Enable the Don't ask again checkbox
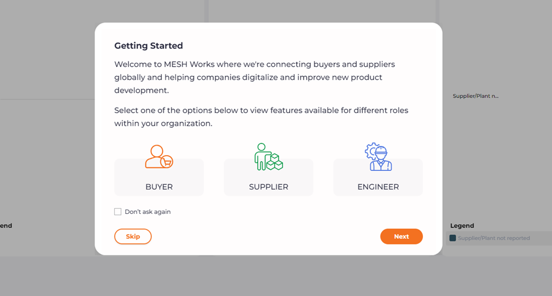The width and height of the screenshot is (552, 296). click(x=118, y=212)
